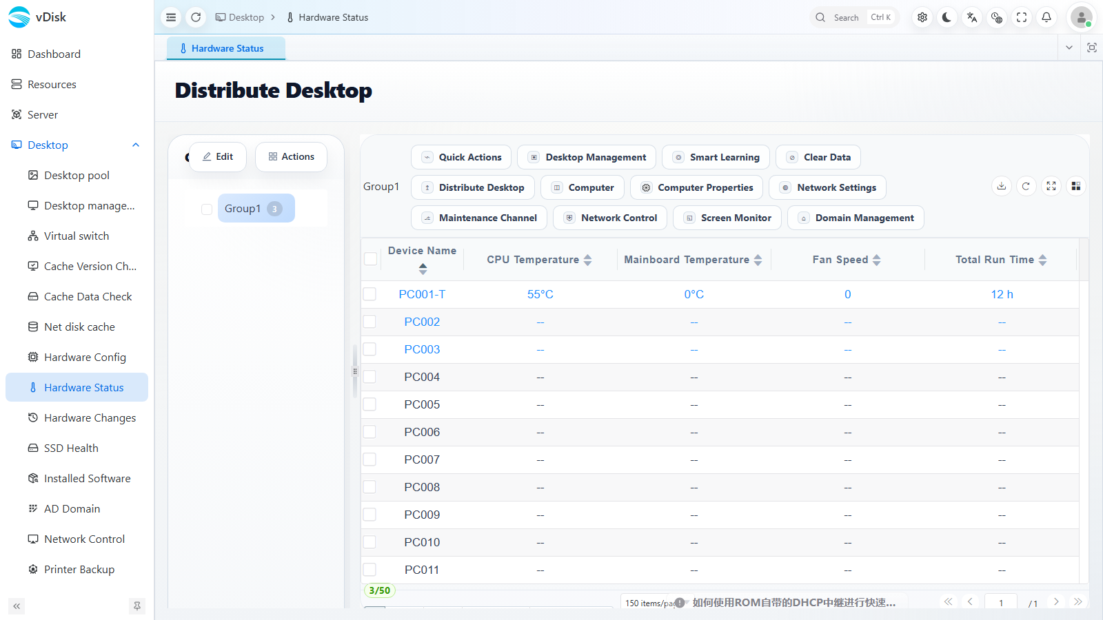Open the top bar settings gear
1103x620 pixels.
[x=922, y=17]
